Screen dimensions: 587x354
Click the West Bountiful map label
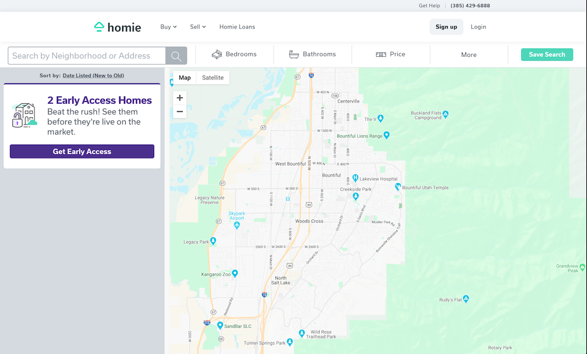(x=291, y=164)
